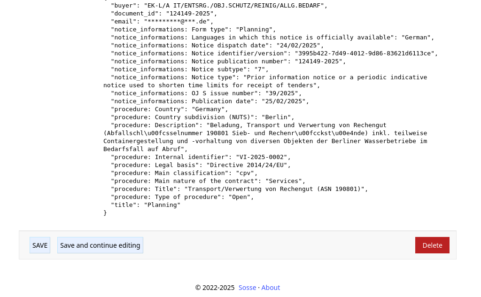The width and height of the screenshot is (481, 297).
Task: Click the Notice dispatch date "24/02/2025" line
Action: click(x=217, y=46)
